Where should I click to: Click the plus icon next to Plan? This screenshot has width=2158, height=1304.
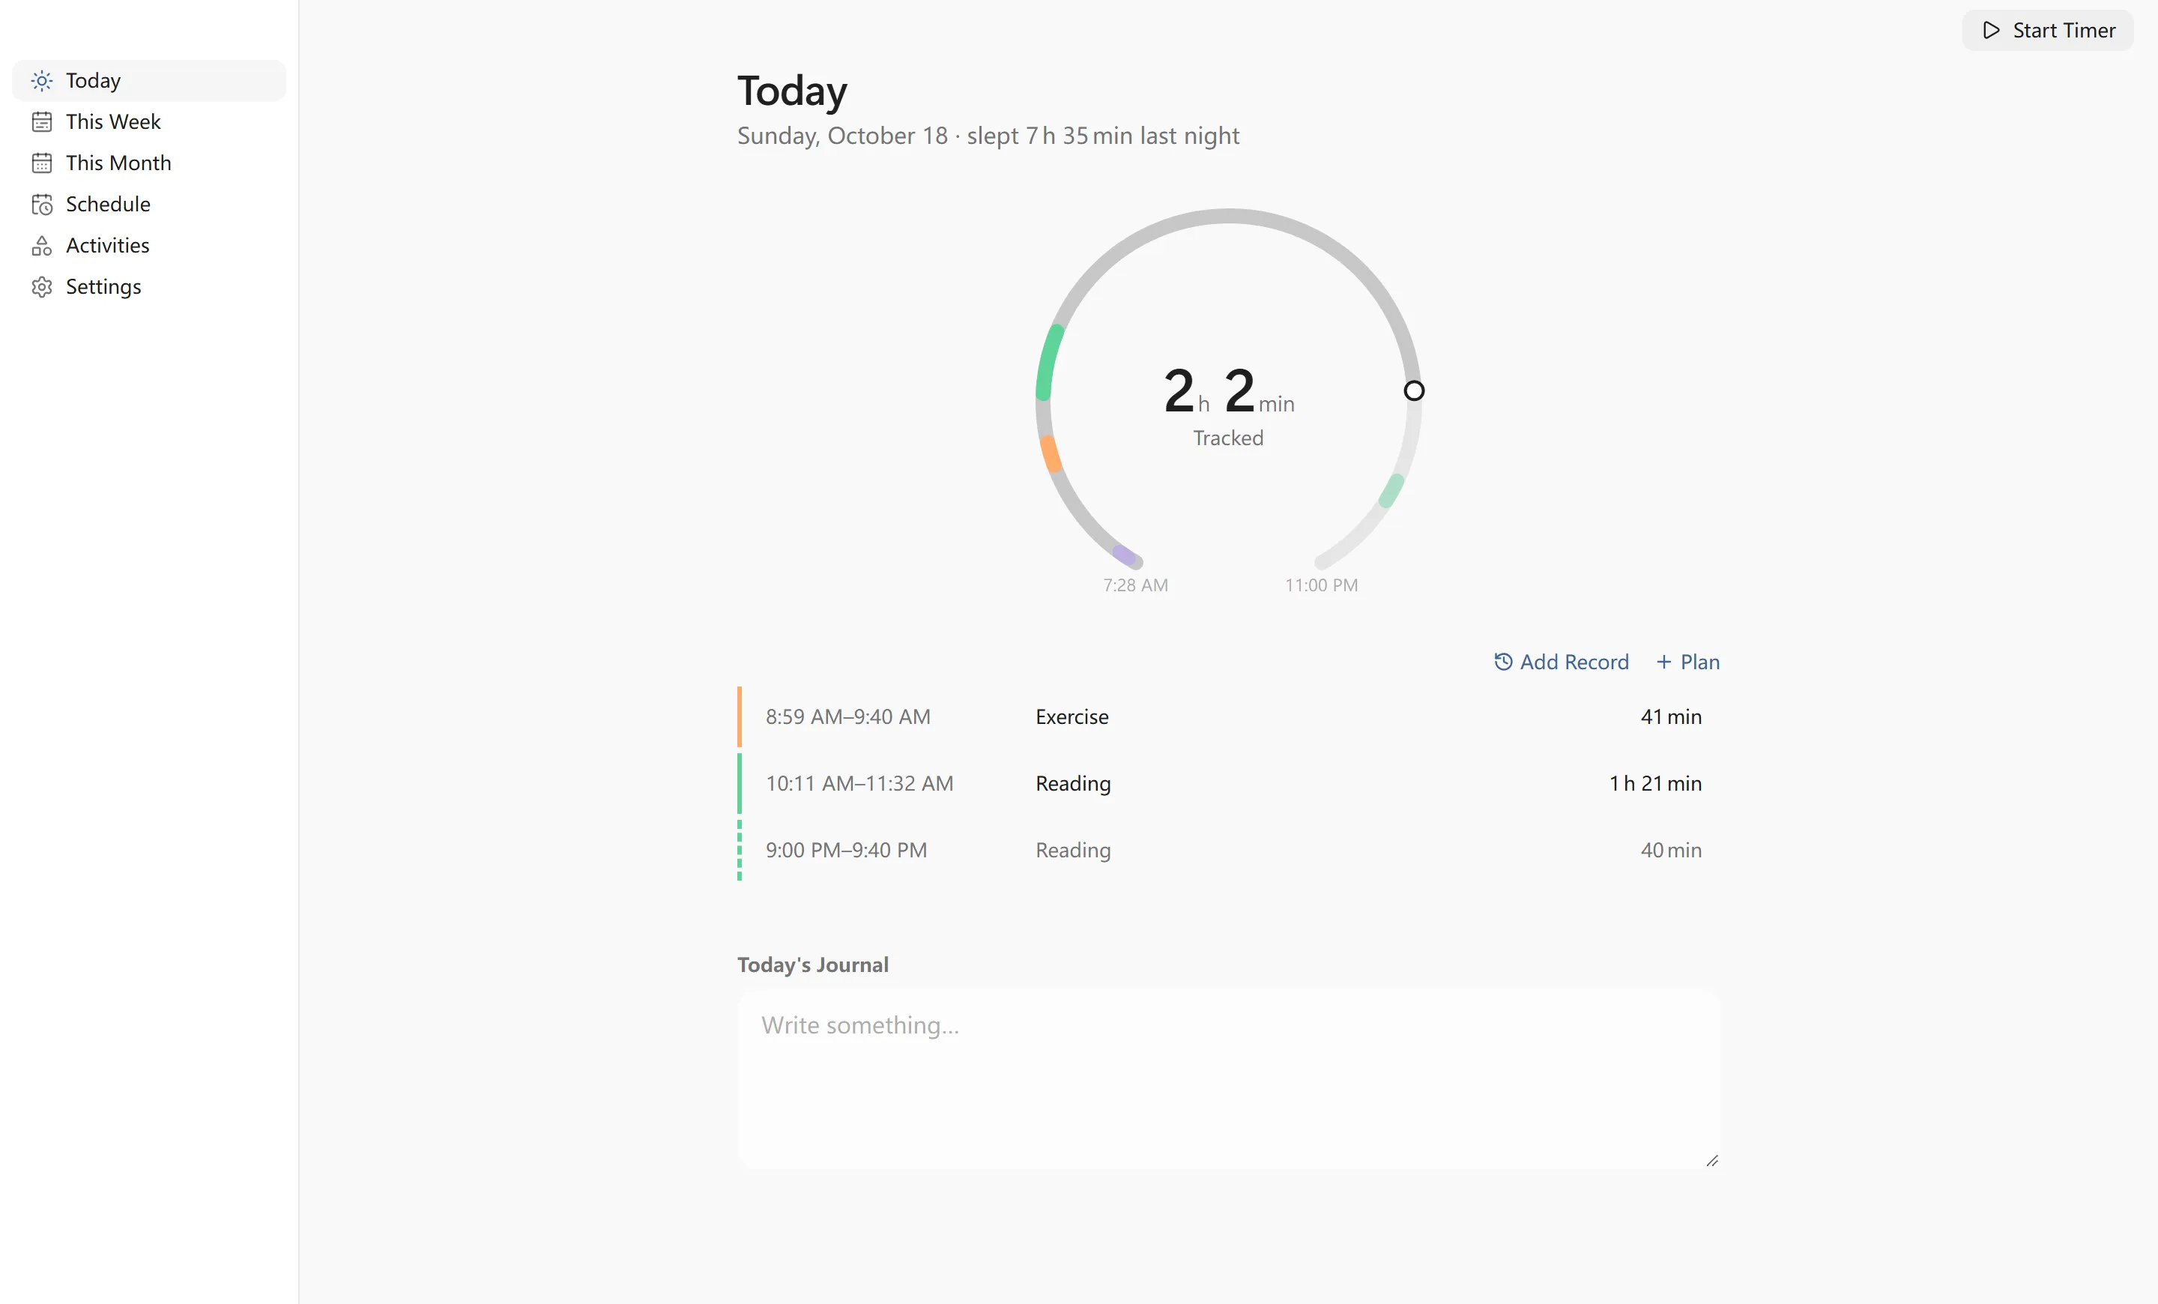pyautogui.click(x=1664, y=662)
